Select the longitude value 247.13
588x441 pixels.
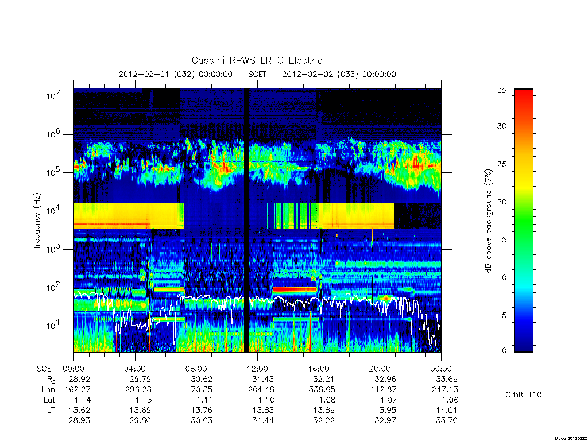coord(445,390)
